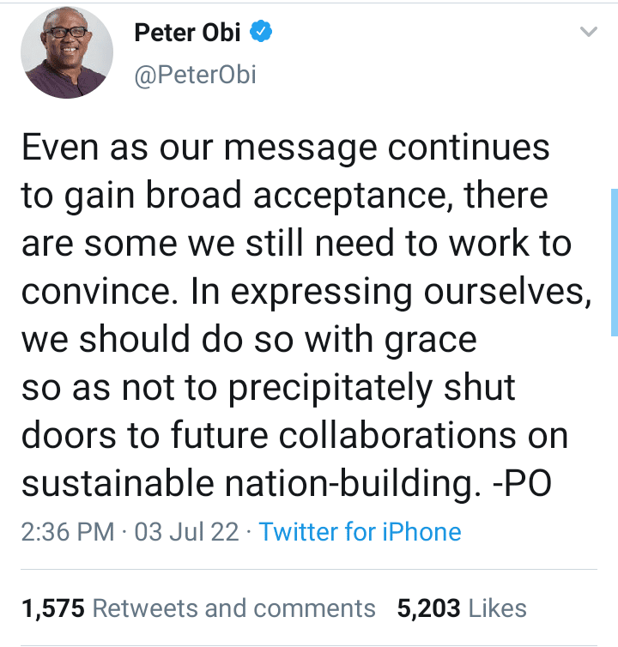This screenshot has height=647, width=618.
Task: Open the Twitter for iPhone link
Action: click(360, 531)
